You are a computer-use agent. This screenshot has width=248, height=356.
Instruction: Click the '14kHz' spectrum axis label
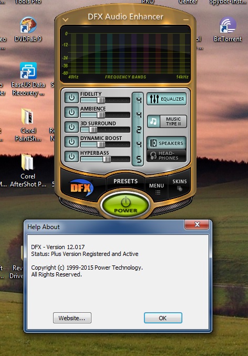pyautogui.click(x=182, y=77)
